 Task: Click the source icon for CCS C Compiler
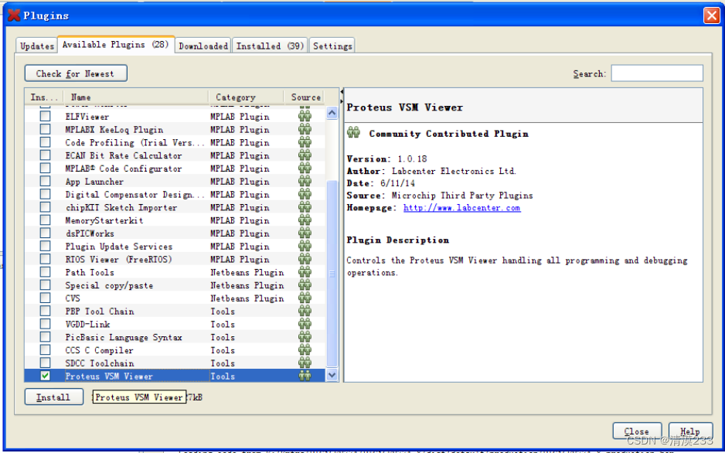[305, 350]
